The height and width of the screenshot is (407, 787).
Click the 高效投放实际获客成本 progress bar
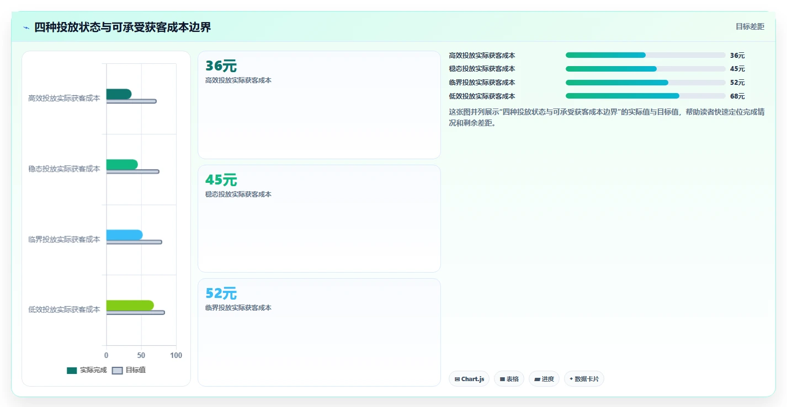coord(646,55)
